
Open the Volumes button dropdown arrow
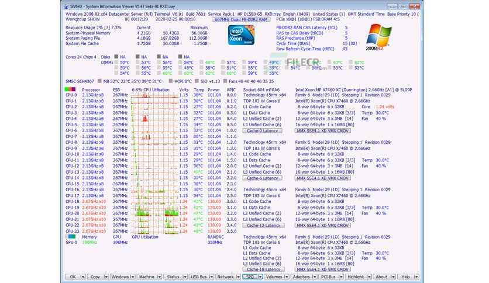tap(286, 277)
